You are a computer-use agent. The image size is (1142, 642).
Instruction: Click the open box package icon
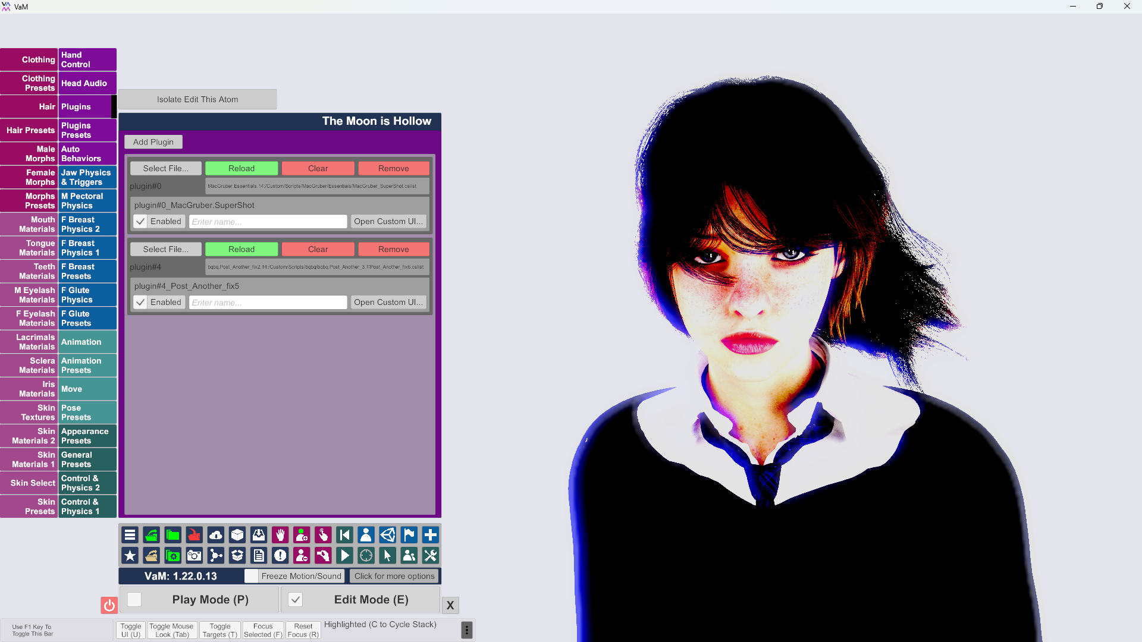point(237,556)
